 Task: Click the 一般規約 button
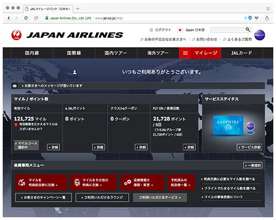(253, 165)
